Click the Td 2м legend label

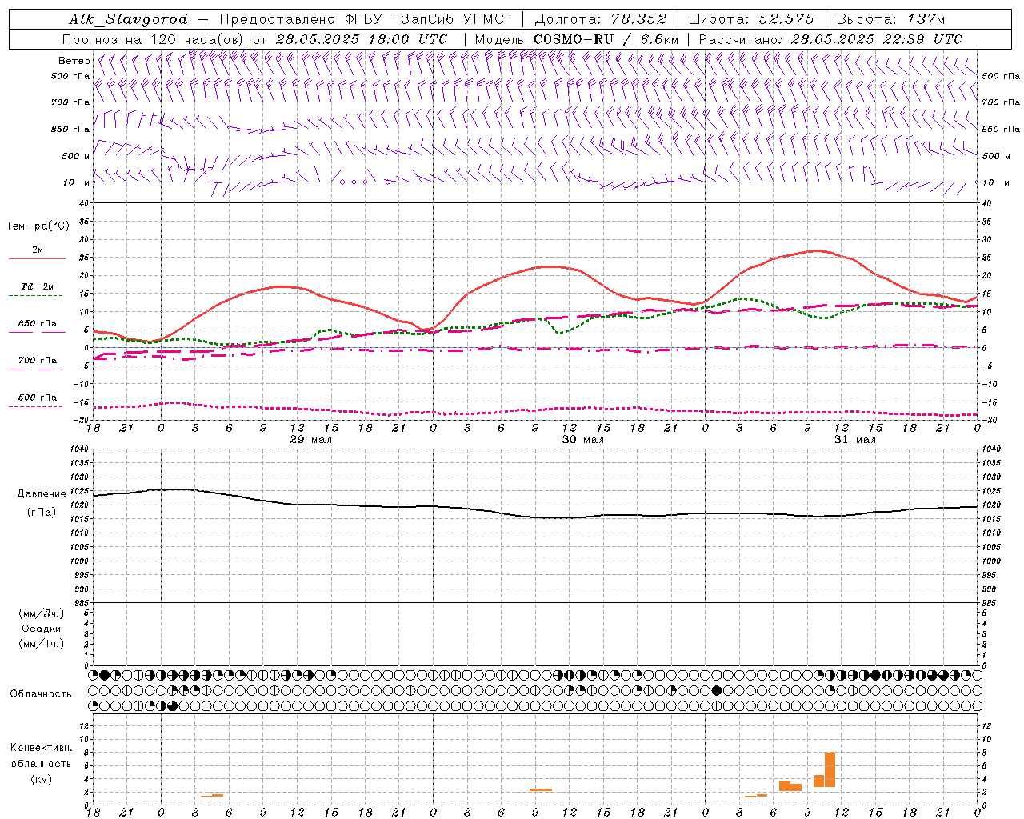pyautogui.click(x=38, y=286)
